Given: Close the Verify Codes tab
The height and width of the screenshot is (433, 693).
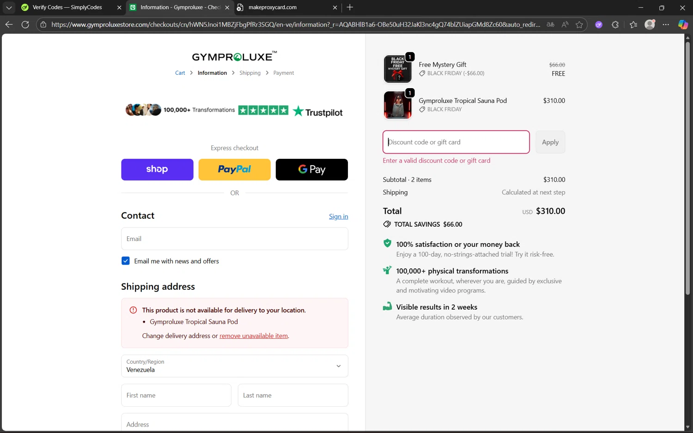Looking at the screenshot, I should click(119, 7).
